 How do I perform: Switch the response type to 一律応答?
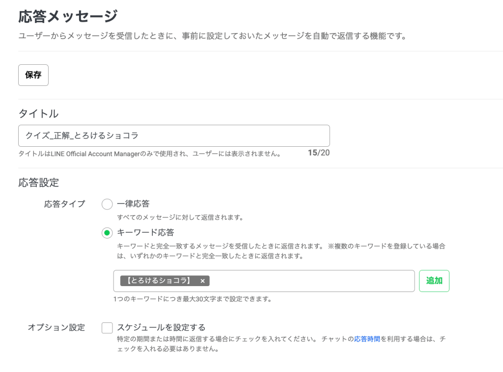[107, 204]
